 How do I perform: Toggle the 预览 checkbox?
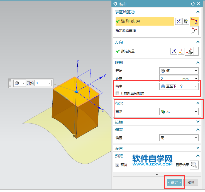118,165
